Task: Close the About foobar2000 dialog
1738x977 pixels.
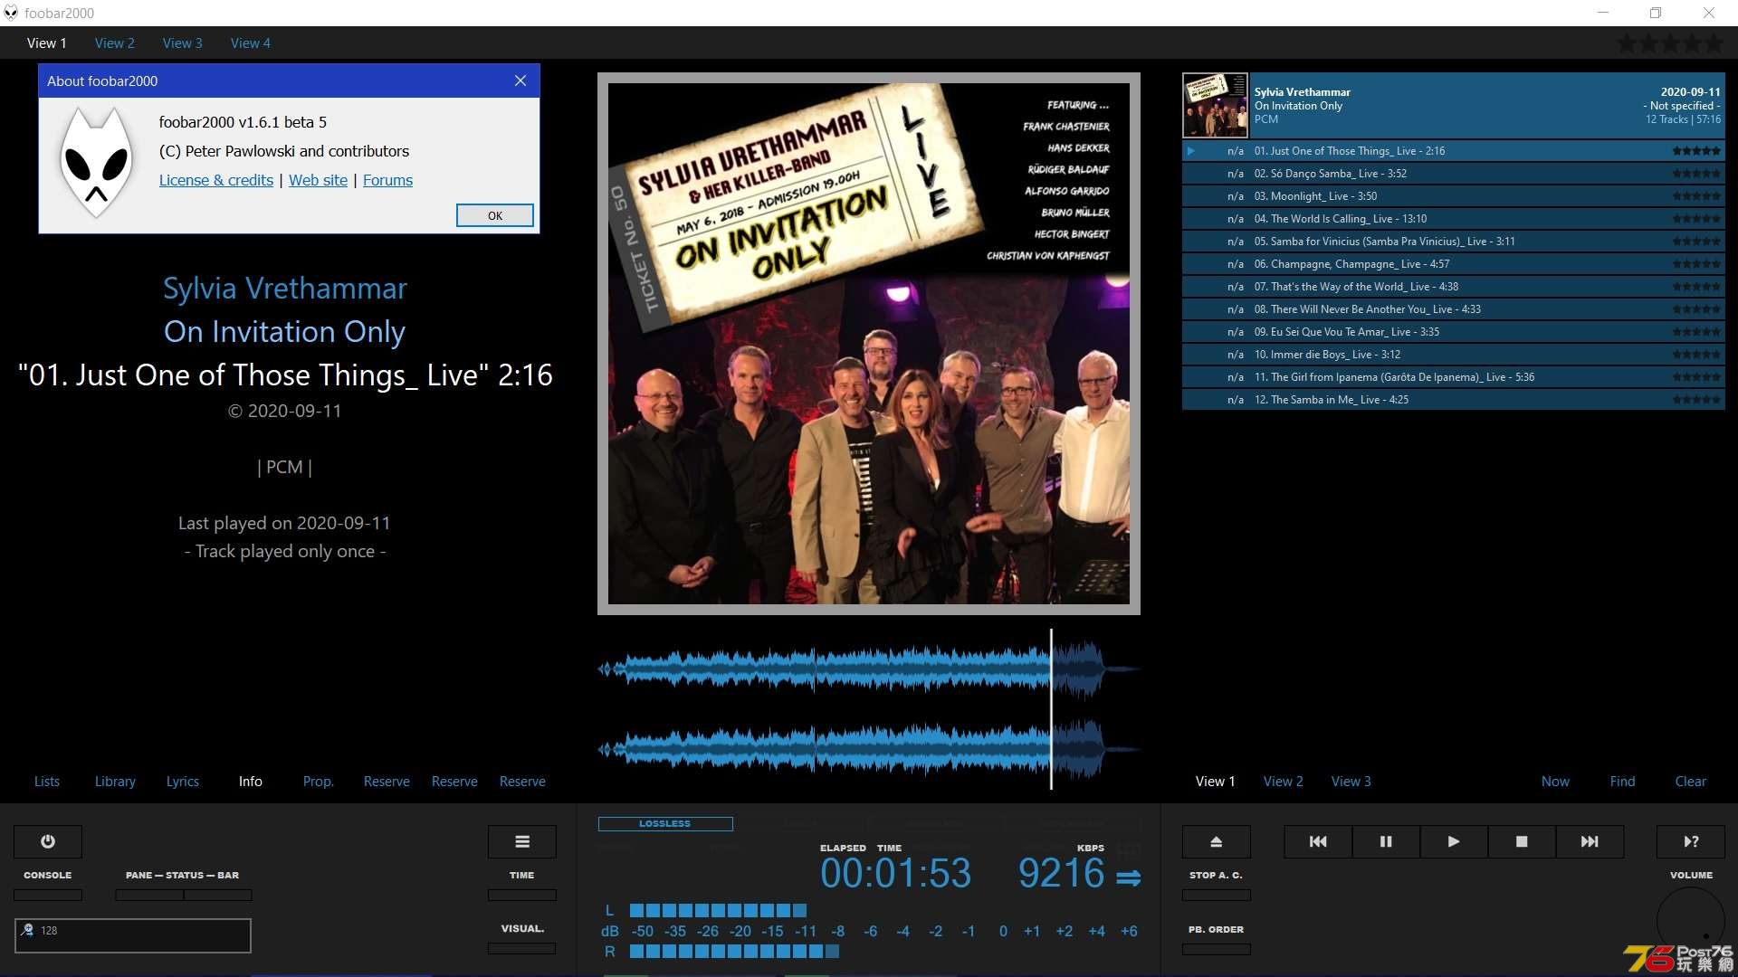Action: (520, 81)
